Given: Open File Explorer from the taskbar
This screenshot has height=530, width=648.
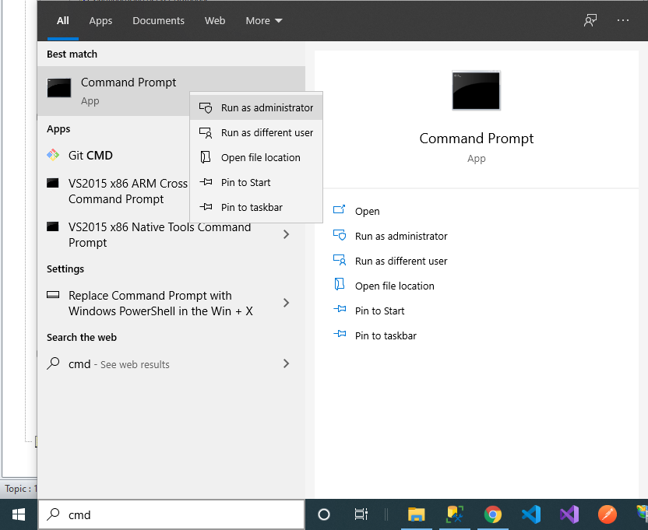Looking at the screenshot, I should pyautogui.click(x=416, y=514).
